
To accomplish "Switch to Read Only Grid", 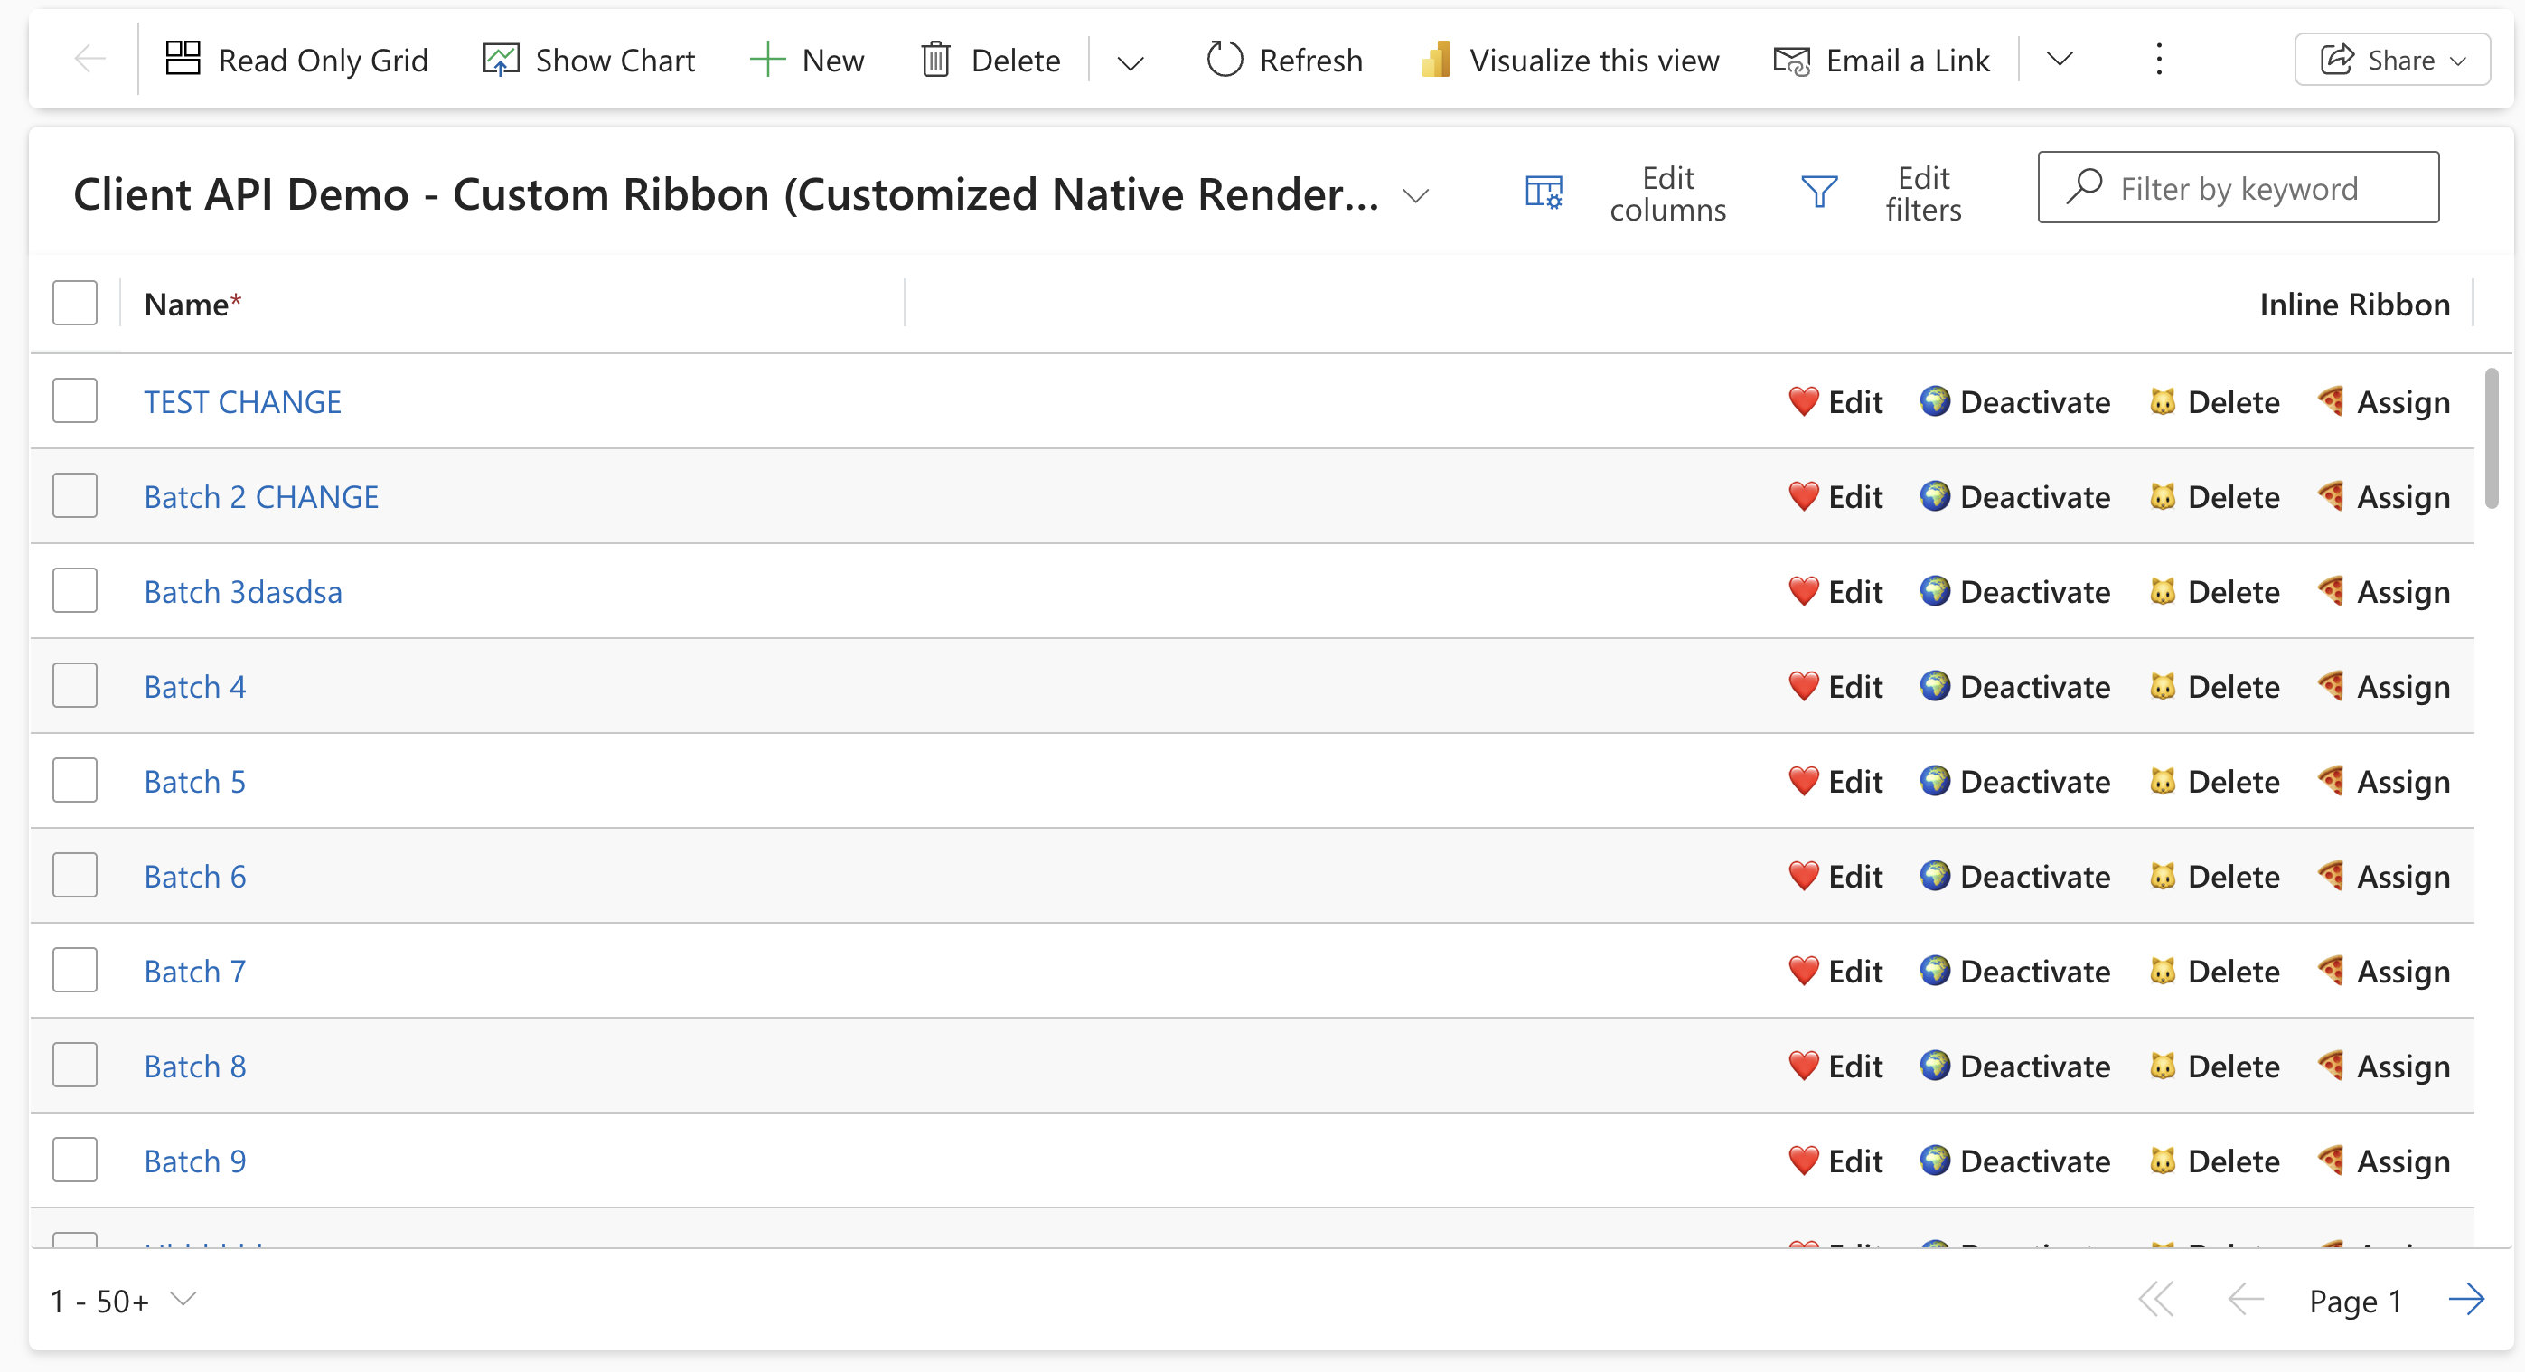I will coord(183,59).
